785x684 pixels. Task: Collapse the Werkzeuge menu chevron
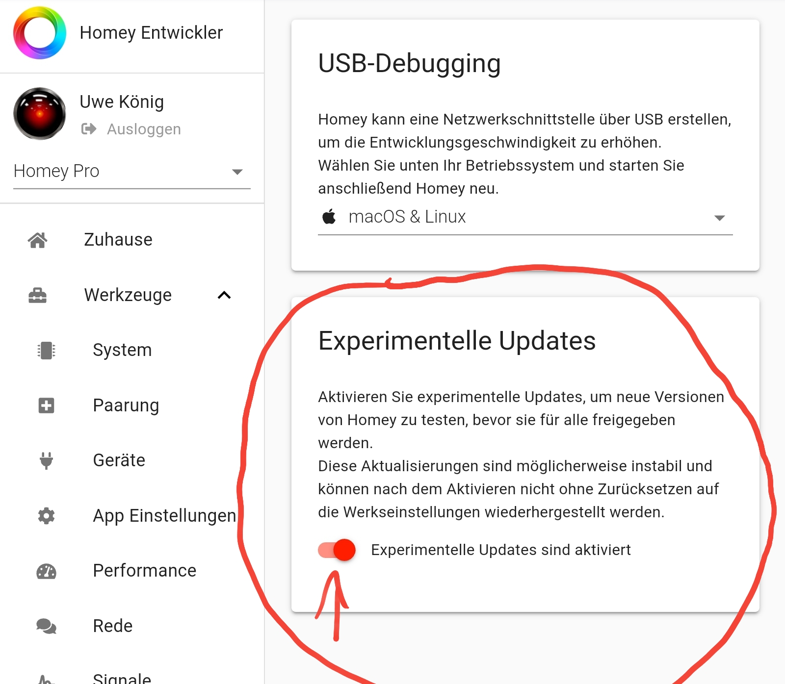(224, 295)
